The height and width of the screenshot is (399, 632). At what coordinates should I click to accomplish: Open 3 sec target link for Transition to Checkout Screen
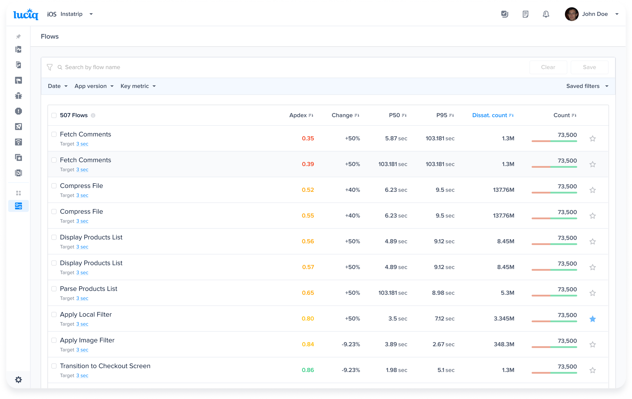tap(82, 375)
